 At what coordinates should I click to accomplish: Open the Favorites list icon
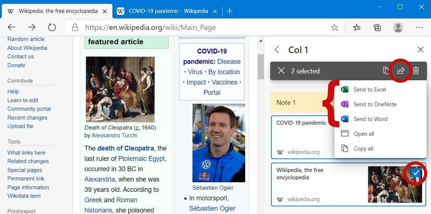357,27
